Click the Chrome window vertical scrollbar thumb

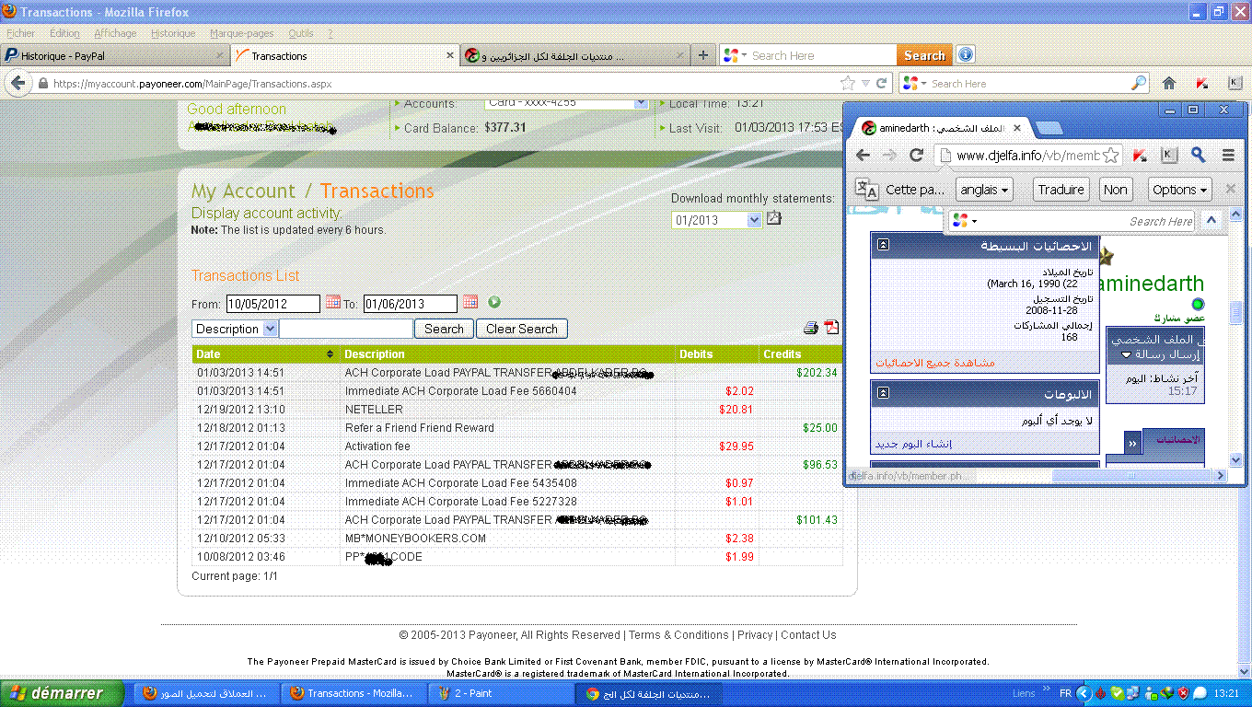[x=1235, y=312]
